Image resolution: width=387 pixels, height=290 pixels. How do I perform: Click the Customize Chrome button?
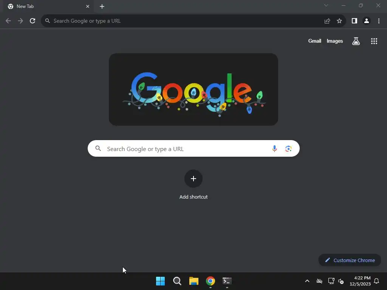point(350,260)
